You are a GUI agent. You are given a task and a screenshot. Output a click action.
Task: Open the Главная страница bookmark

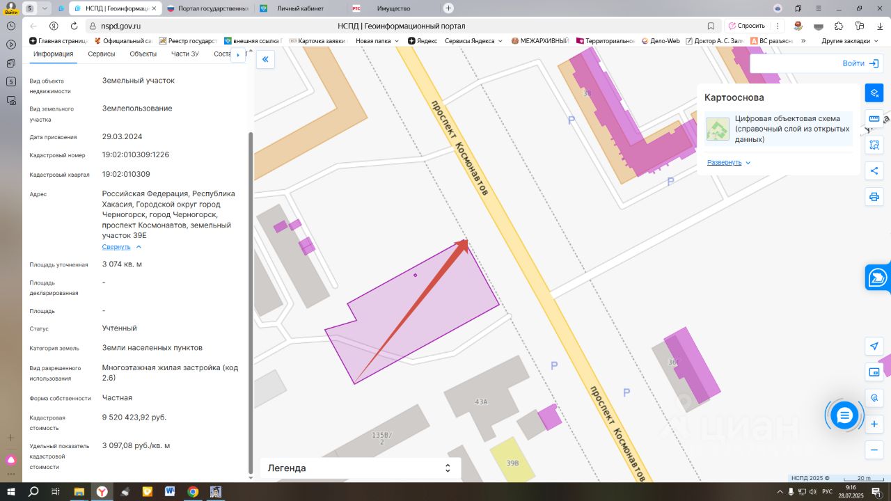(58, 41)
